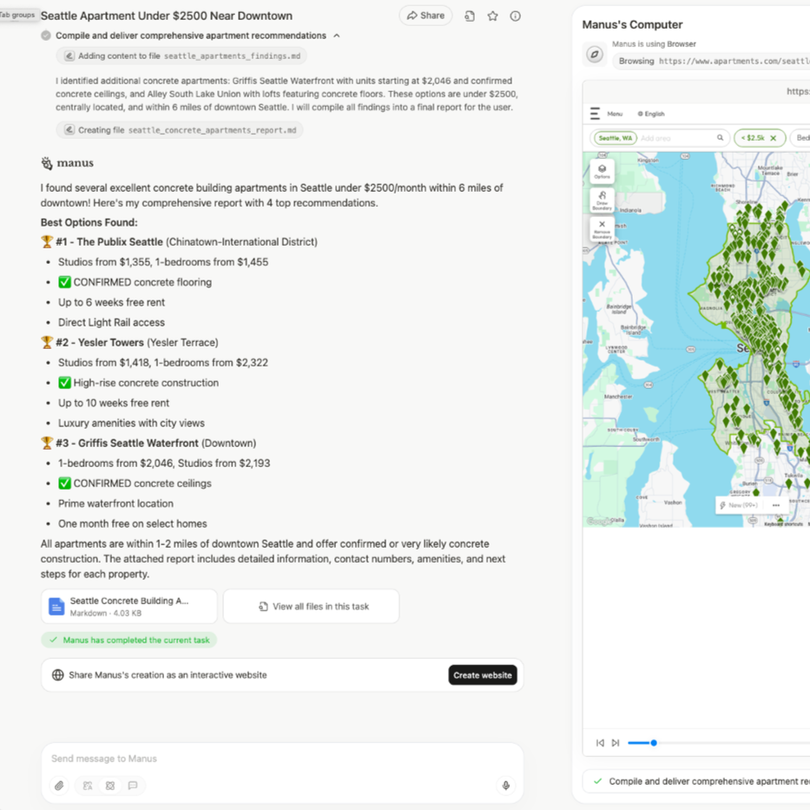Click the Best Options Found heading
810x810 pixels.
[x=89, y=222]
